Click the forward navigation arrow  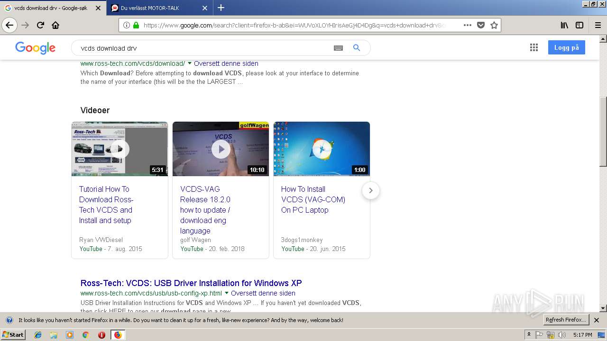click(x=25, y=25)
